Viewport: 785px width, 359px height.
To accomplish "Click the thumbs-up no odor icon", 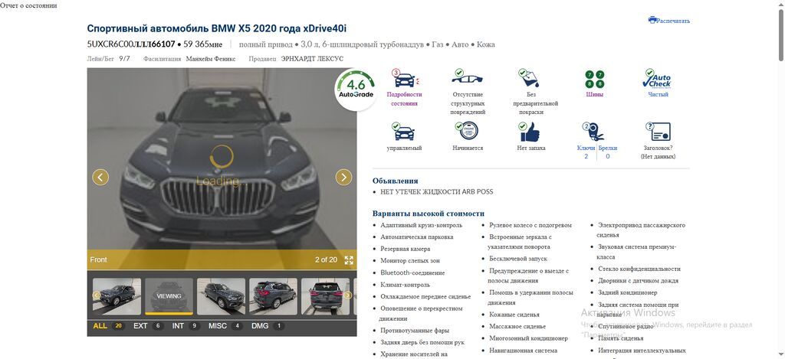I will (529, 132).
